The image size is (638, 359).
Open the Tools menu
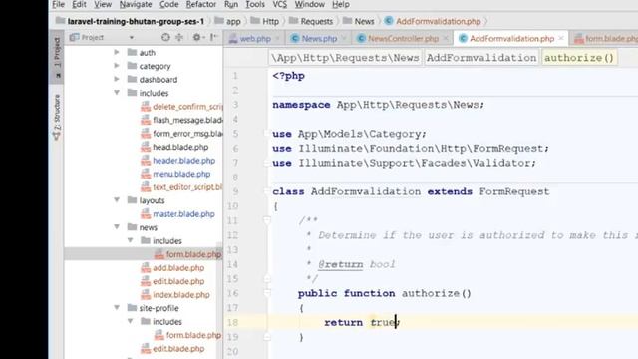coord(255,4)
